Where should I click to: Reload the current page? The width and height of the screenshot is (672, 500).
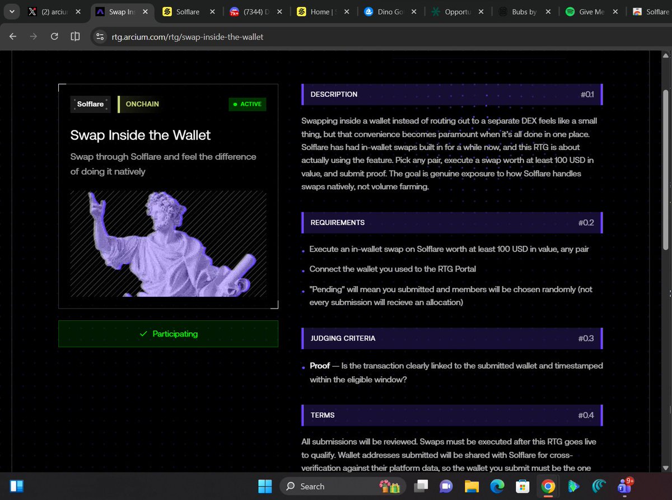coord(54,36)
